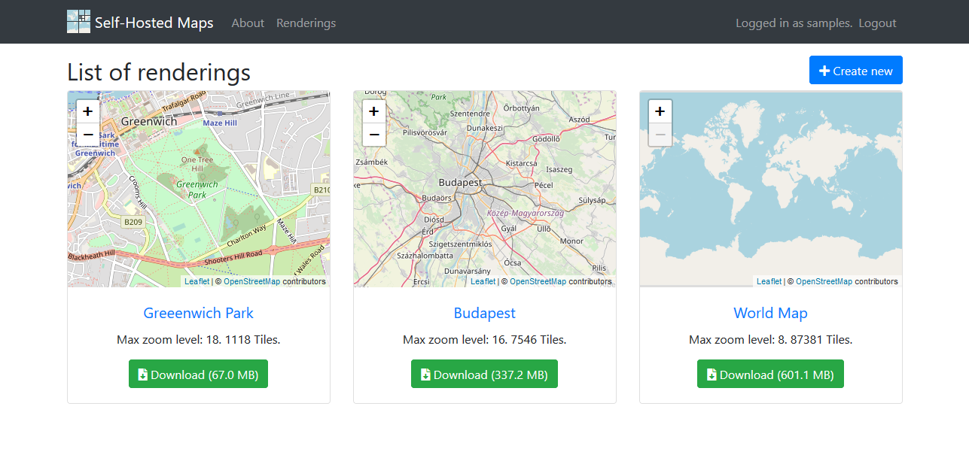
Task: Open the Budapest rendering
Action: click(x=484, y=313)
